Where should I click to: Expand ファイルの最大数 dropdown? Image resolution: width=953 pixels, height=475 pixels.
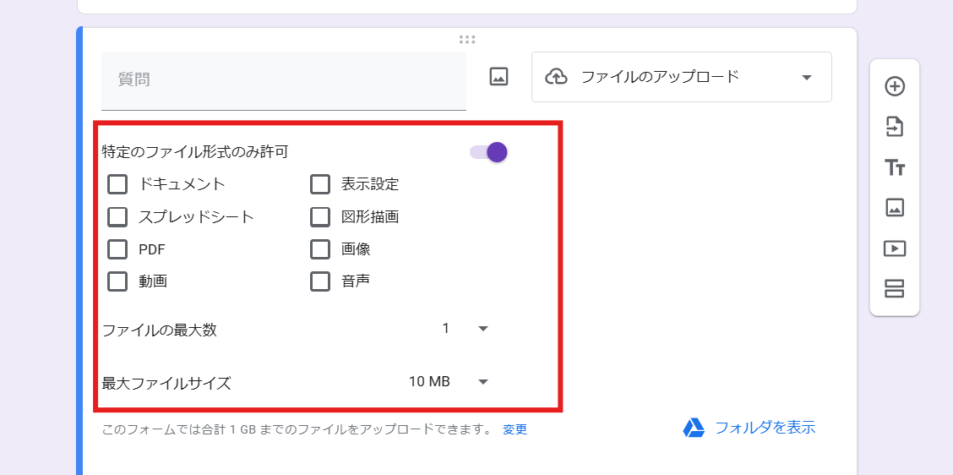click(x=466, y=329)
